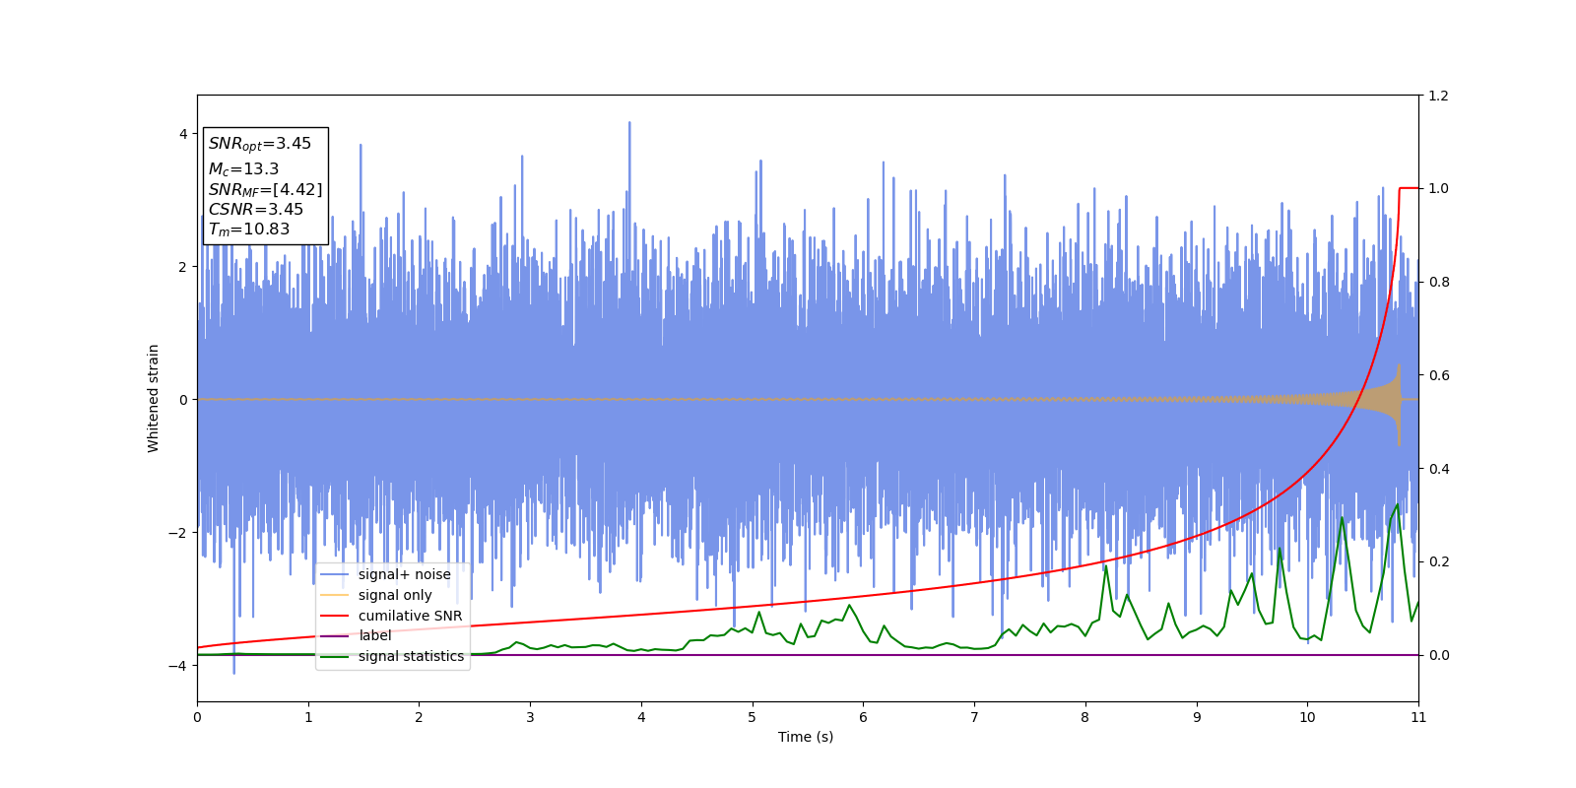Click the Tm=10.83 annotation text
The width and height of the screenshot is (1576, 788).
coord(248,230)
